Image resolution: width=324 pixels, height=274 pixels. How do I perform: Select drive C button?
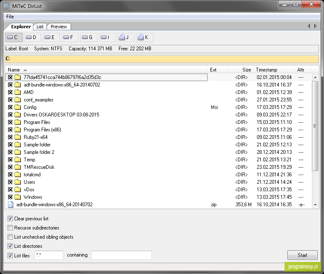[14, 37]
